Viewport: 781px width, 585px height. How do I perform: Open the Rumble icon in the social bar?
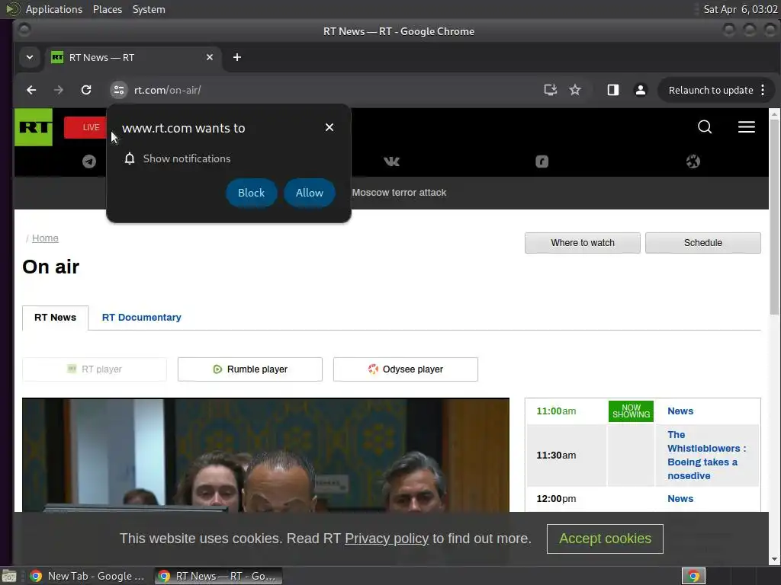(x=542, y=161)
